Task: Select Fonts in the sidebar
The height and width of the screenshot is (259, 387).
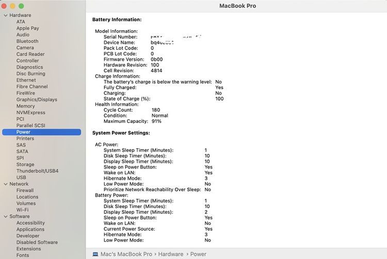Action: tap(23, 255)
